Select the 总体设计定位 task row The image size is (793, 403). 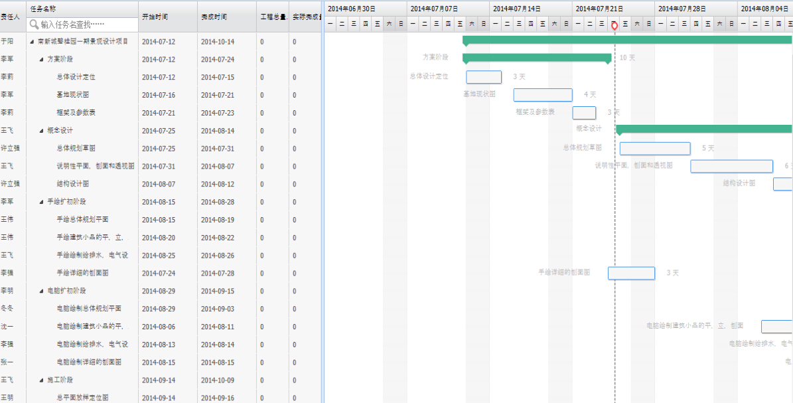(76, 77)
